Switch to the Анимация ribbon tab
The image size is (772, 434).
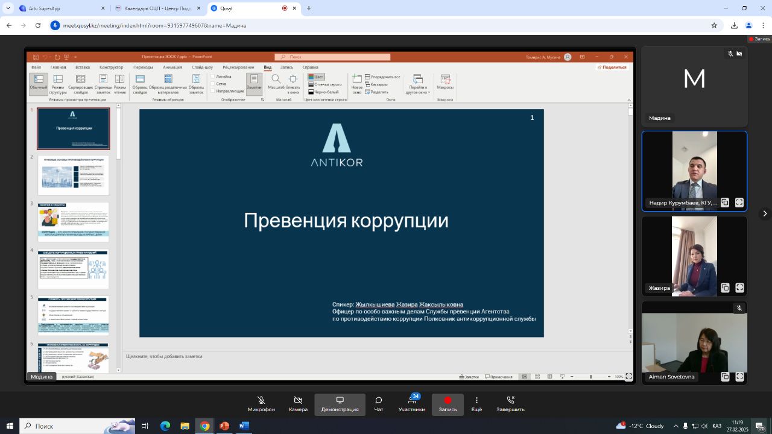tap(172, 67)
